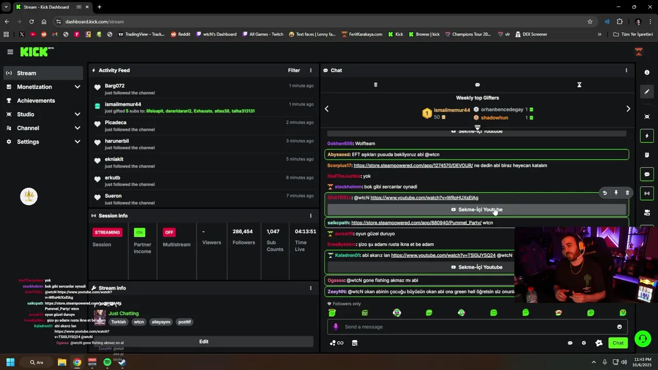Toggle the broadcast signal widget in the sidebar
Viewport: 658px width, 370px height.
(647, 193)
